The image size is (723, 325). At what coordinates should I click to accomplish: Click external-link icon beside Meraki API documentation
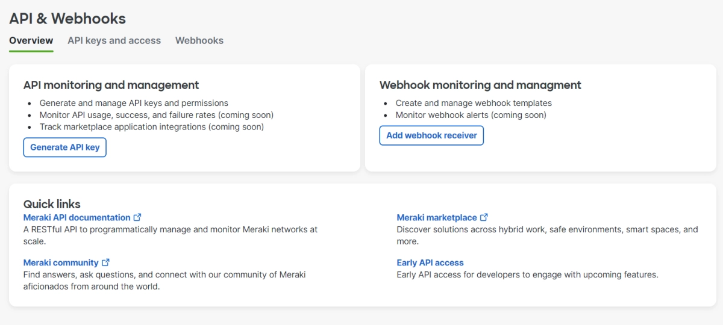137,217
